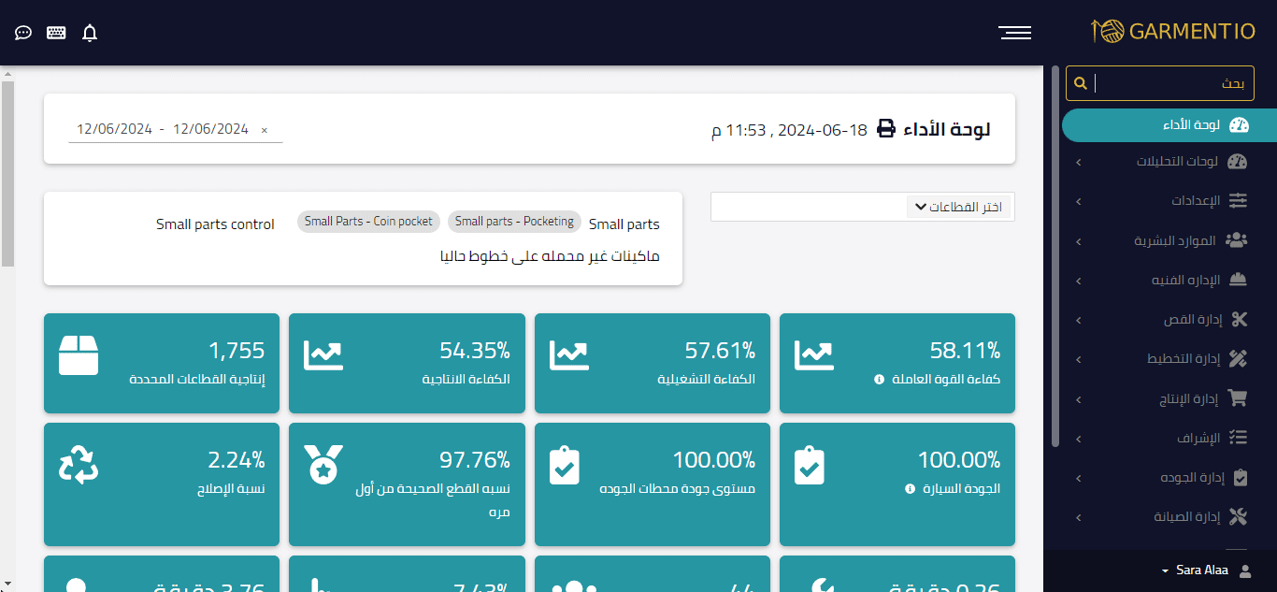The image size is (1277, 592).
Task: Click the sidebar vertical scrollbar
Action: tap(1055, 255)
